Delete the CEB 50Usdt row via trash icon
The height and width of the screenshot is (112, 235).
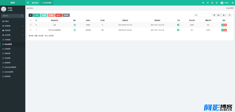225,30
